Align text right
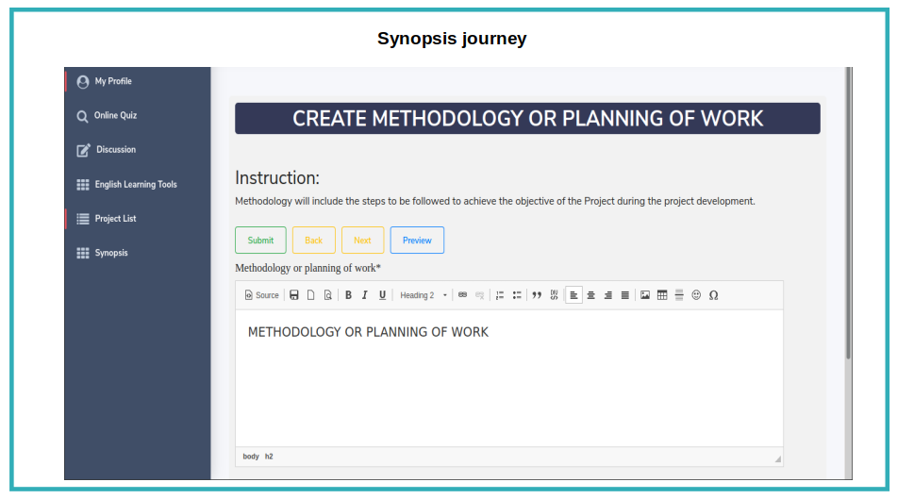Screen dimensions: 897x499 click(x=608, y=295)
